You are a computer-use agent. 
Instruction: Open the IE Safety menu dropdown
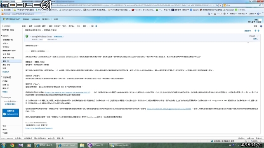coord(242,14)
